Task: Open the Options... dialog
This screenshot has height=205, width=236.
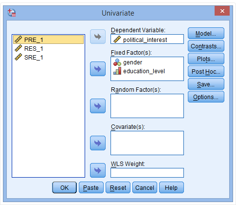Action: pyautogui.click(x=206, y=97)
